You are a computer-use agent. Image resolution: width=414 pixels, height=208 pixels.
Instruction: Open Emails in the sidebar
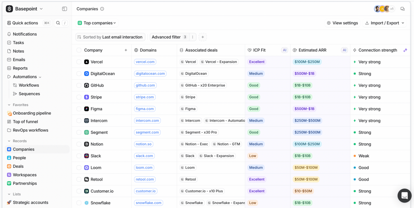(16, 60)
